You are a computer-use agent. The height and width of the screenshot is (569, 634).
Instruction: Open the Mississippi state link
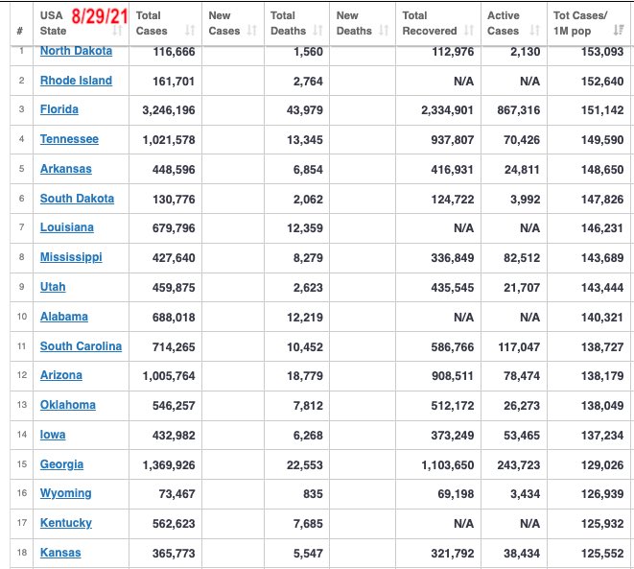[71, 257]
